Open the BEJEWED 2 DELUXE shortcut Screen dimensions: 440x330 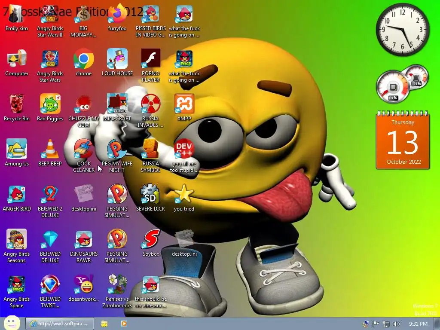coord(50,202)
